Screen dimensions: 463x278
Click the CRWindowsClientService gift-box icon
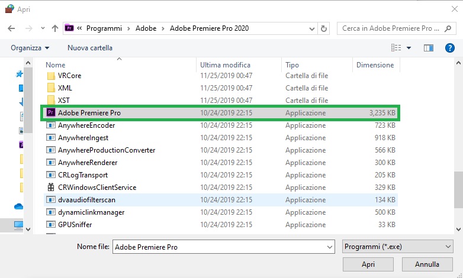(x=51, y=187)
